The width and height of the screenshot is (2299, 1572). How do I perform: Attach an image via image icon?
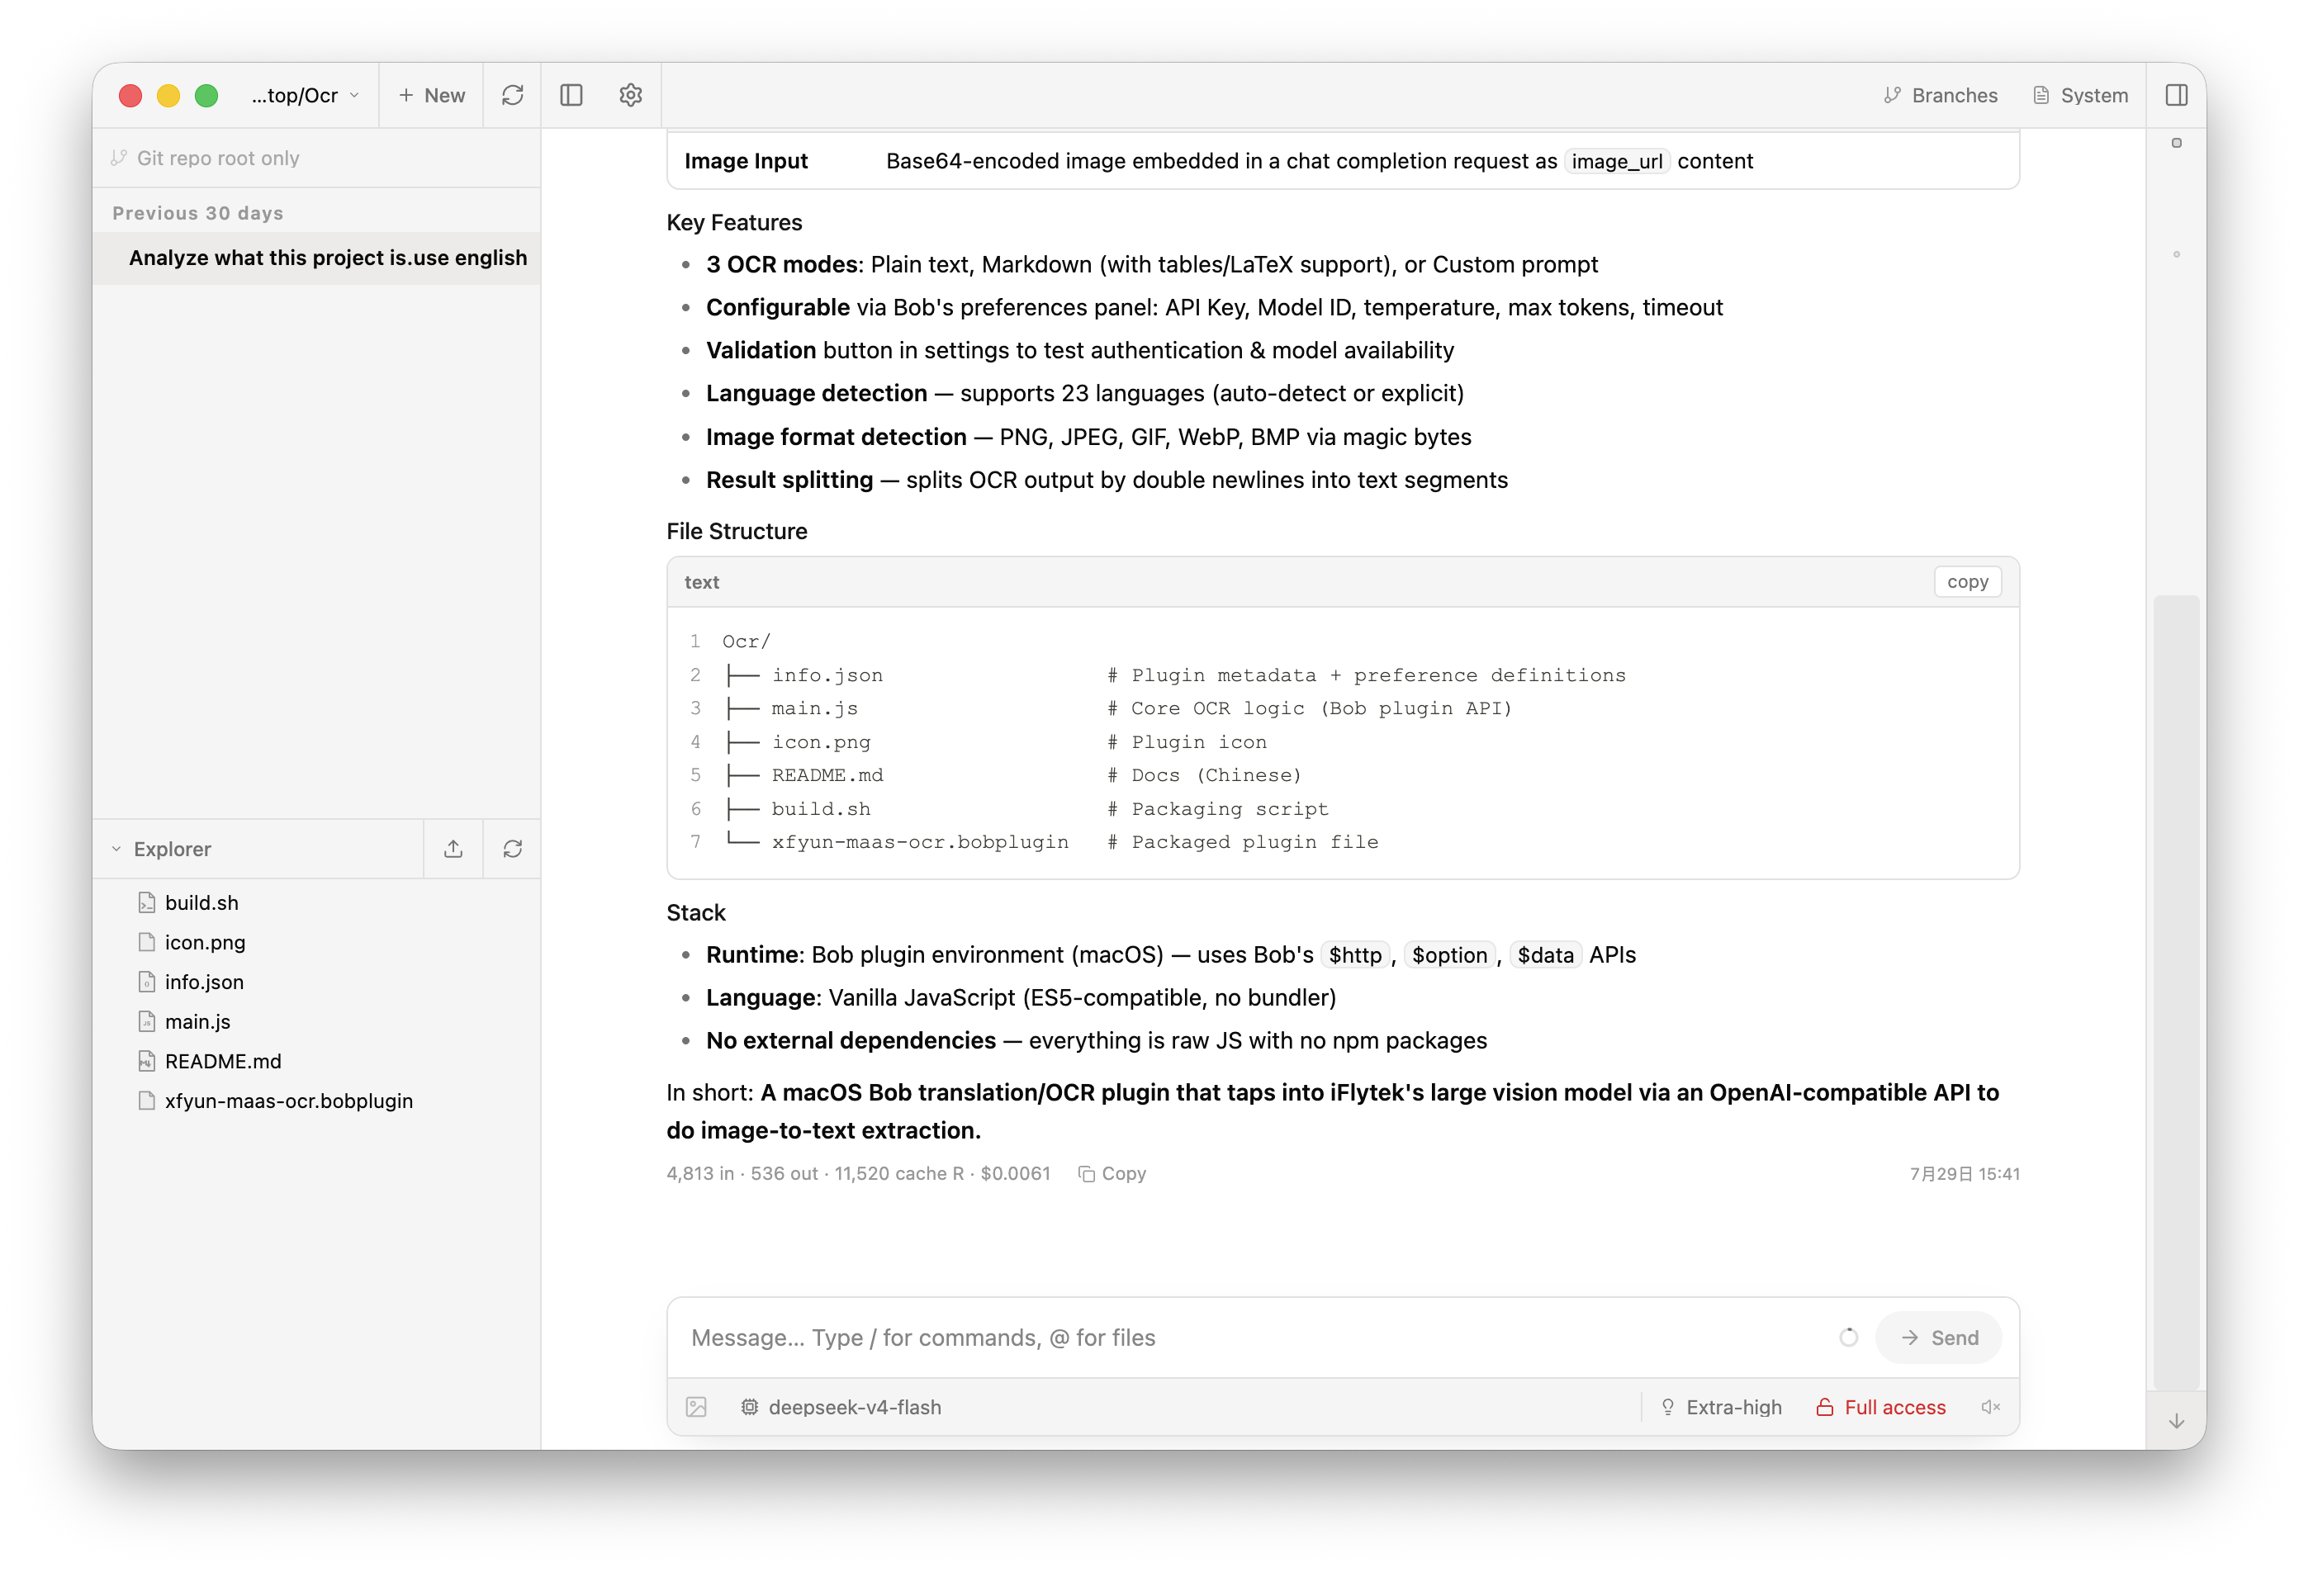tap(696, 1407)
